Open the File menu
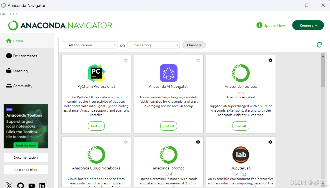The image size is (330, 188). point(3,14)
